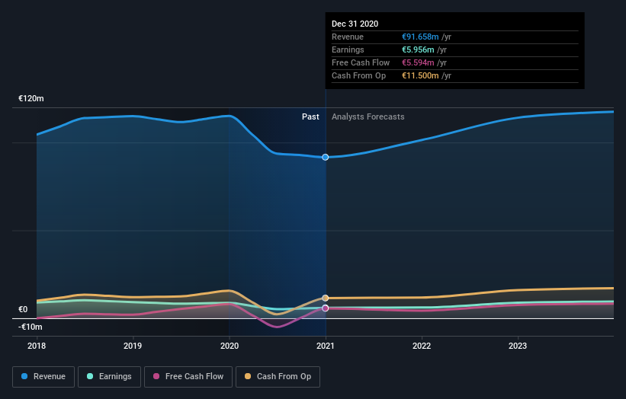
Task: Click the -€10m y-axis label
Action: coord(30,327)
